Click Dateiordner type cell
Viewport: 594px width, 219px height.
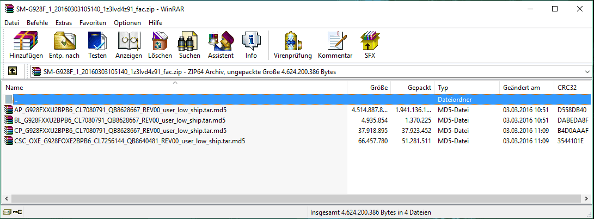pos(455,100)
